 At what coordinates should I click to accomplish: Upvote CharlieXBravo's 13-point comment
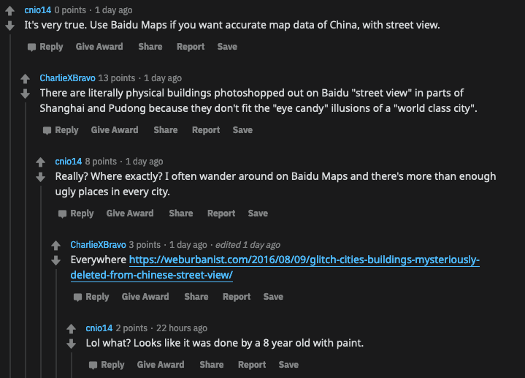click(x=25, y=78)
